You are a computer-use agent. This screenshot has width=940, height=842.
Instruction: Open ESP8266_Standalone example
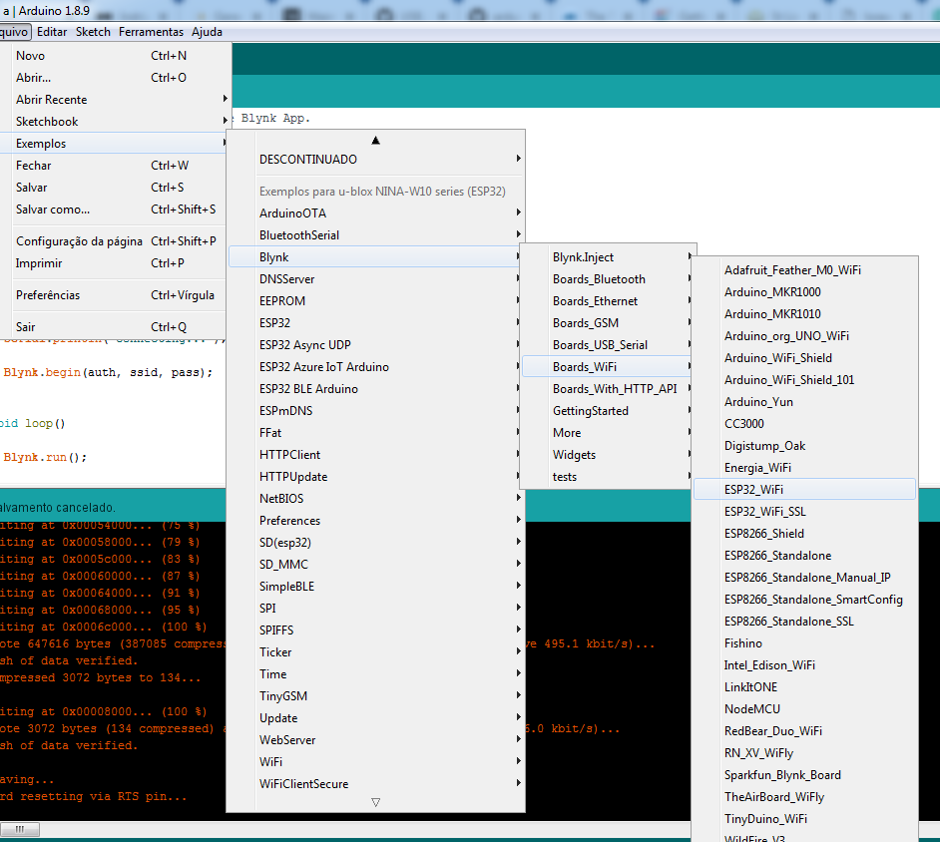(804, 556)
